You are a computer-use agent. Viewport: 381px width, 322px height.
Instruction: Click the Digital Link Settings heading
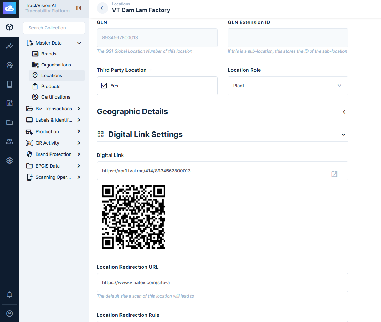click(145, 134)
